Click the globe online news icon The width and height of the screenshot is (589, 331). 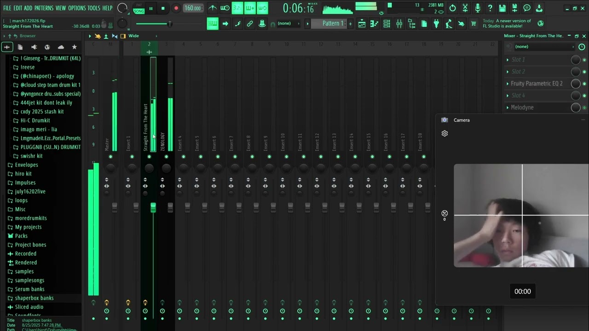pyautogui.click(x=541, y=23)
